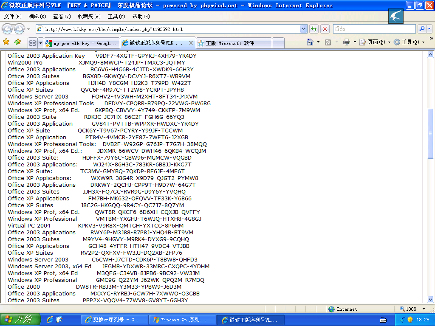Open the print options dropdown arrow
The image size is (435, 326).
355,42
